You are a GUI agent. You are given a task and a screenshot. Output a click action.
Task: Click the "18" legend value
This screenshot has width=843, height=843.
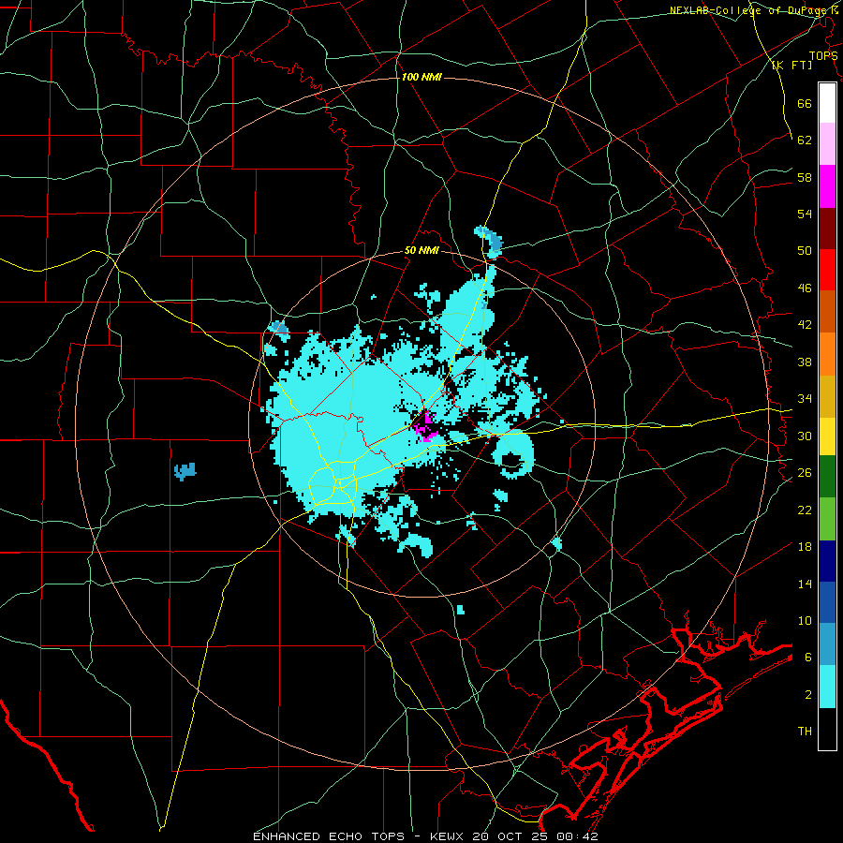pyautogui.click(x=805, y=546)
